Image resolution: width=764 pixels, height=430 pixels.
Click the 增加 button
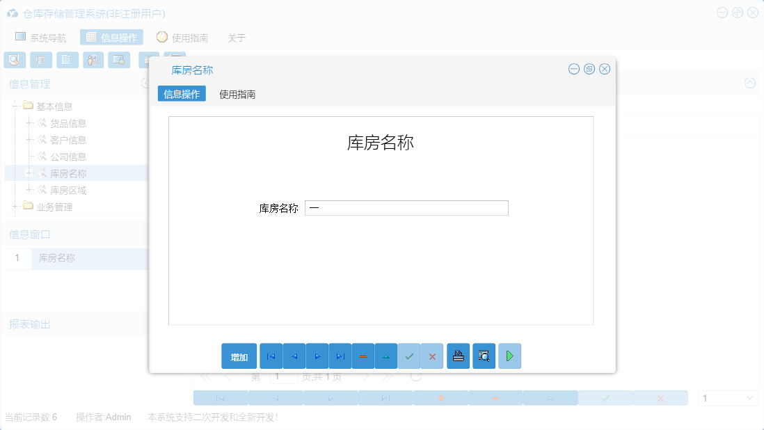(x=239, y=356)
